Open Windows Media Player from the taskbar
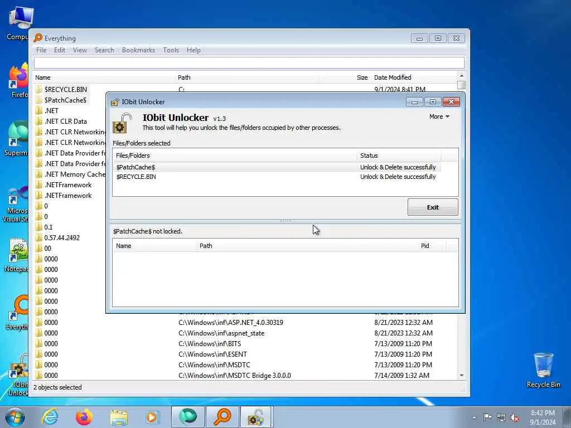 153,417
